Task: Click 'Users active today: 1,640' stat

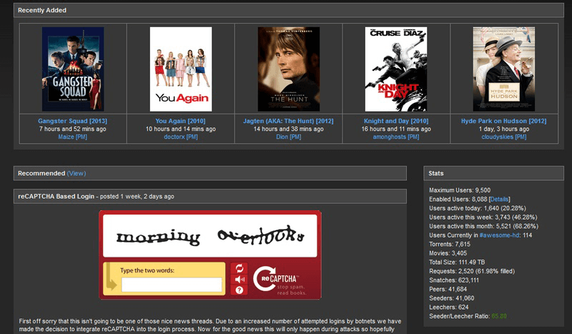Action: 478,208
